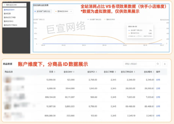
Task: Sort table by 花费 column sort icon
Action: pyautogui.click(x=55, y=72)
